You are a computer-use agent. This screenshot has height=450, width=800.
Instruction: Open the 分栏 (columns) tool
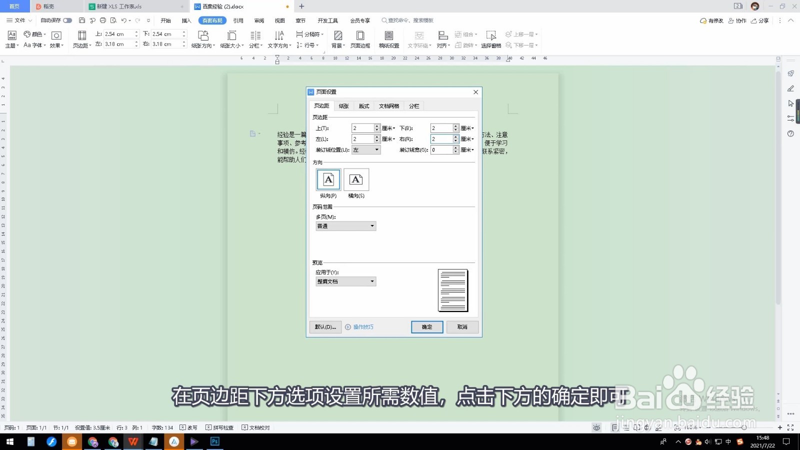click(x=255, y=39)
